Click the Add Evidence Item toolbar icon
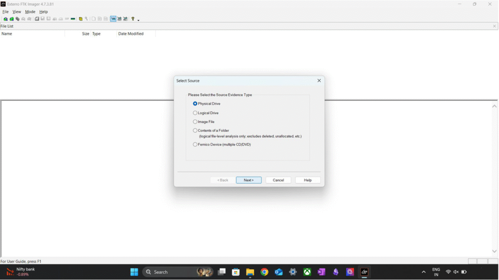The width and height of the screenshot is (499, 280). click(x=5, y=19)
